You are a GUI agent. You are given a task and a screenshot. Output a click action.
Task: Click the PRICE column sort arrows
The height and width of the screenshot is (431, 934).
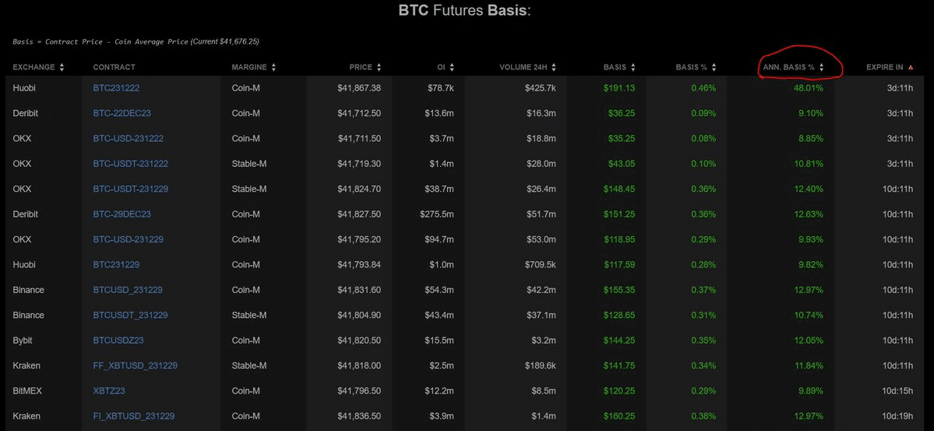[x=379, y=68]
